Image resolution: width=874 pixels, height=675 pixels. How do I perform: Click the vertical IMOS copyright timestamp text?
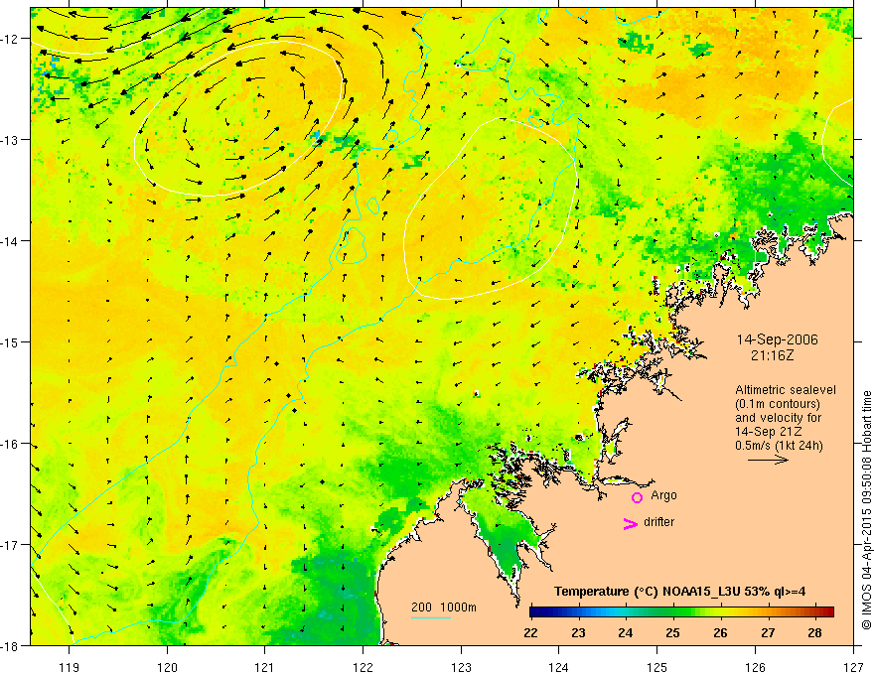coord(866,510)
